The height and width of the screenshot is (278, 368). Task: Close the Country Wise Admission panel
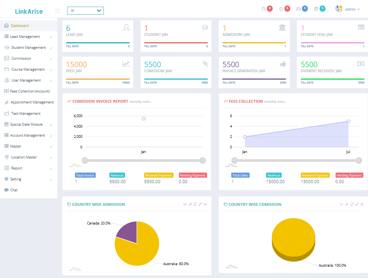point(205,204)
